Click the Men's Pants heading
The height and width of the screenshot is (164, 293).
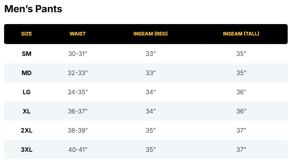[x=33, y=9]
